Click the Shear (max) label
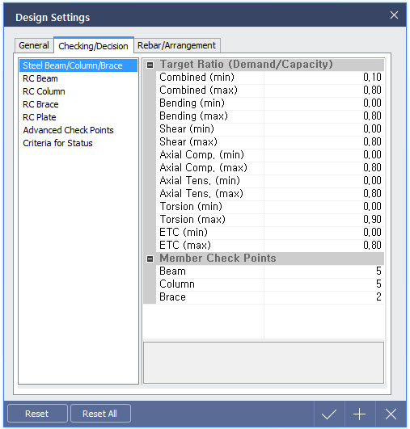The height and width of the screenshot is (429, 410). click(188, 141)
